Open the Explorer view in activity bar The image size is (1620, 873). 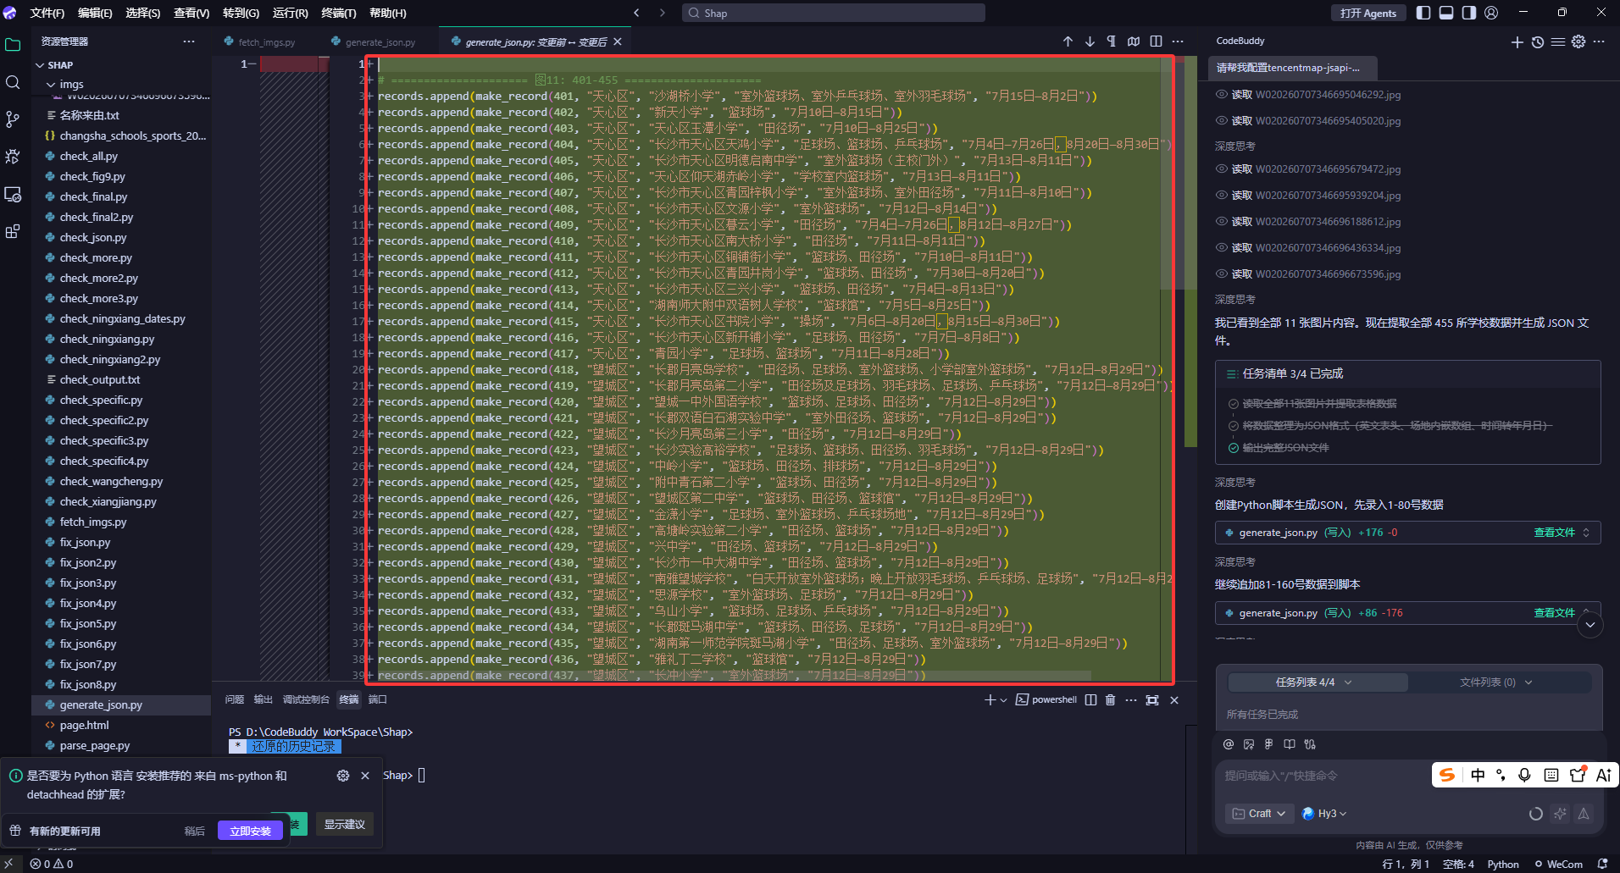[13, 45]
